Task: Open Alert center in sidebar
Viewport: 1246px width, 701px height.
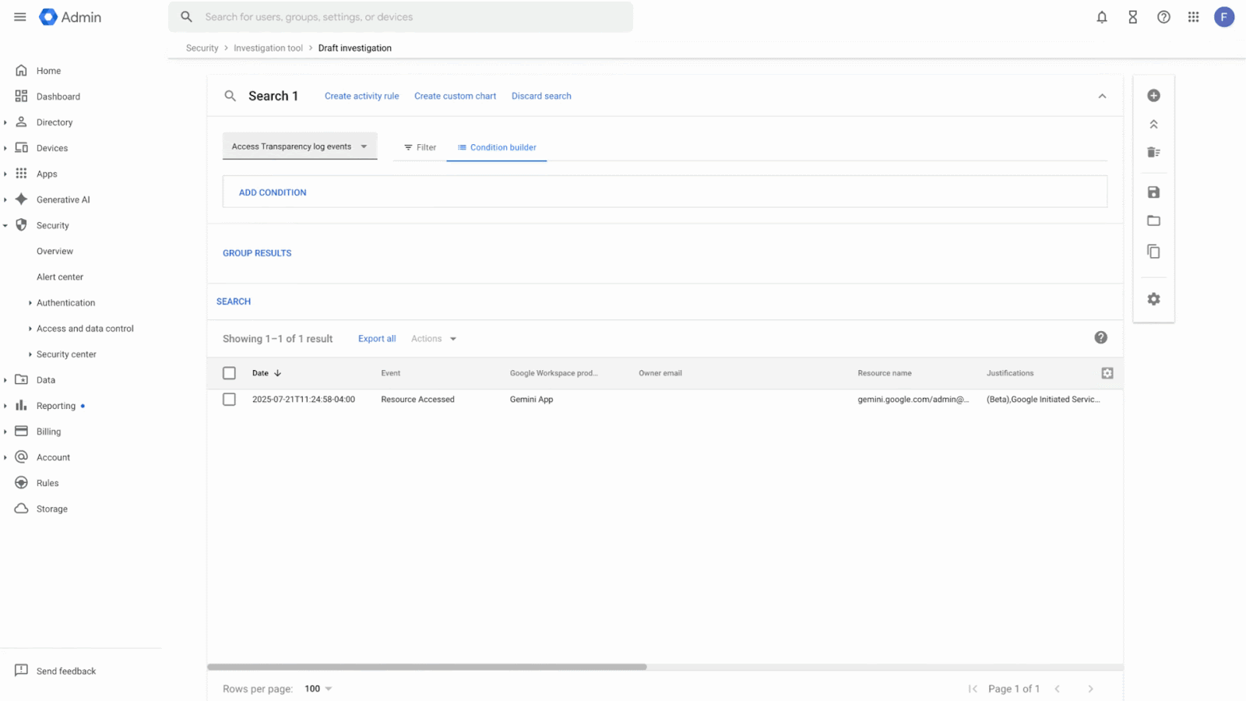Action: click(60, 277)
